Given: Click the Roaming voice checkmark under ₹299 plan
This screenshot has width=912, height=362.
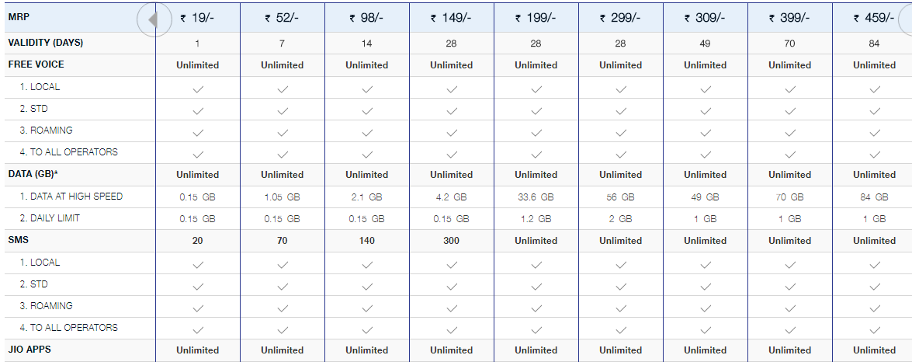Looking at the screenshot, I should click(620, 132).
